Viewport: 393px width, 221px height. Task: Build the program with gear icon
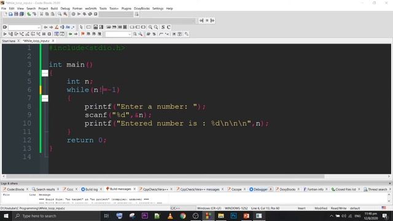pos(73,14)
